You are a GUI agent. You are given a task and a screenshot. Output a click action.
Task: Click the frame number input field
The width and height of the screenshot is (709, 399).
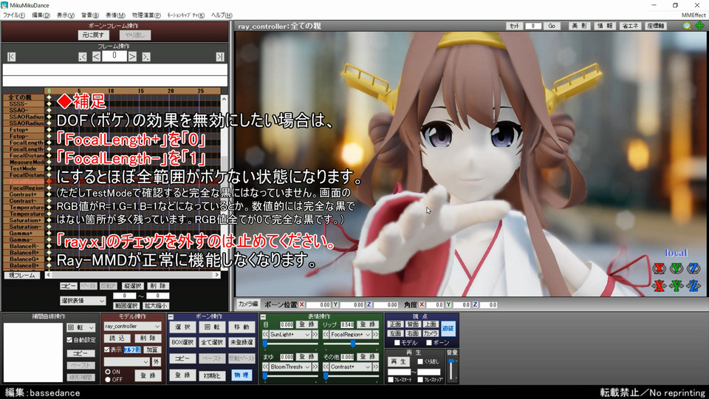114,56
